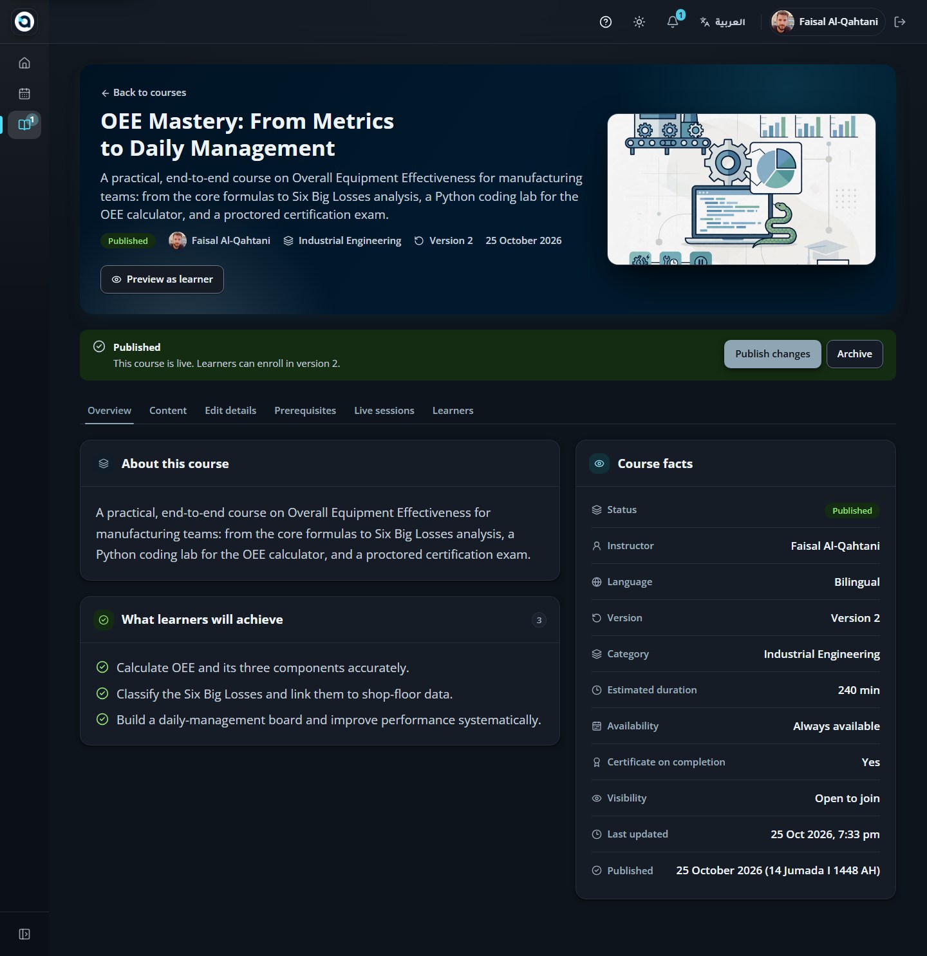Viewport: 927px width, 956px height.
Task: Click Publish changes button
Action: [772, 354]
